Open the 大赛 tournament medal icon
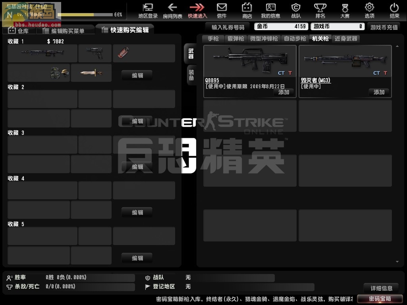 pos(345,11)
